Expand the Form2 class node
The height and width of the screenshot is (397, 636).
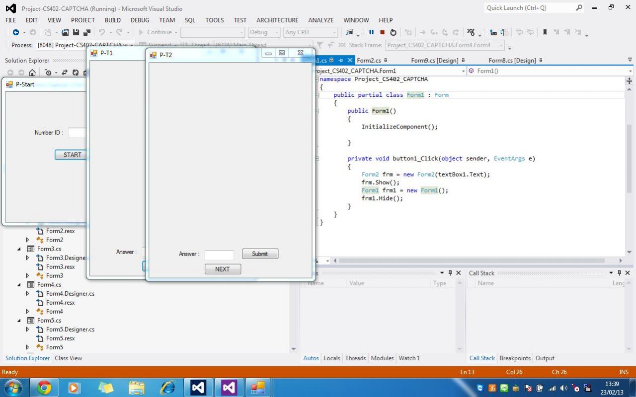pos(28,240)
